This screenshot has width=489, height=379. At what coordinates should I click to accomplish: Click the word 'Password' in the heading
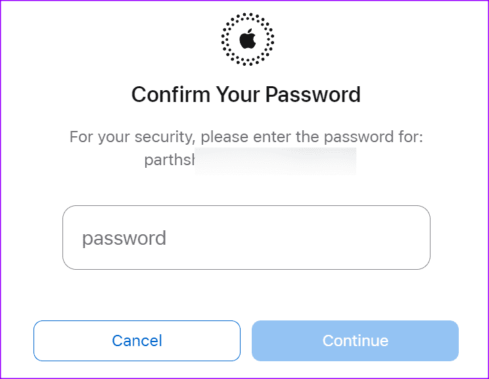click(313, 94)
